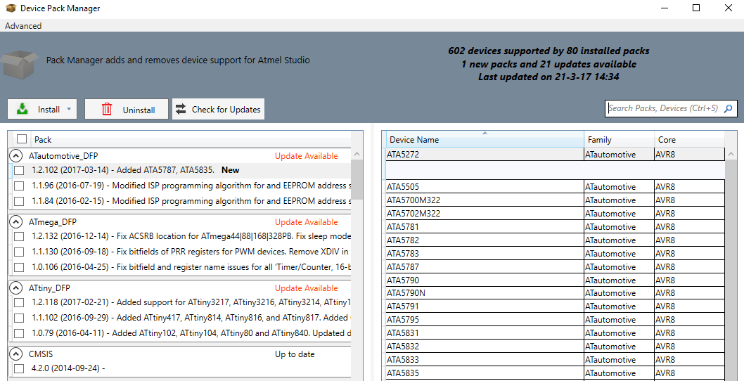The height and width of the screenshot is (381, 744).
Task: Collapse the CMSIS group
Action: point(16,354)
